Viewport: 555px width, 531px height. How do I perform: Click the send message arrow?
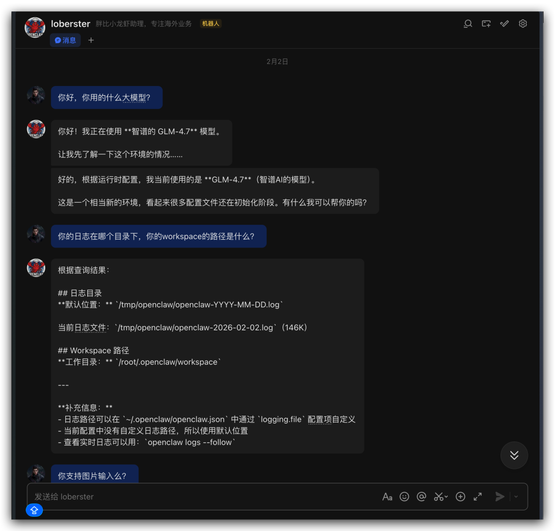pyautogui.click(x=500, y=497)
